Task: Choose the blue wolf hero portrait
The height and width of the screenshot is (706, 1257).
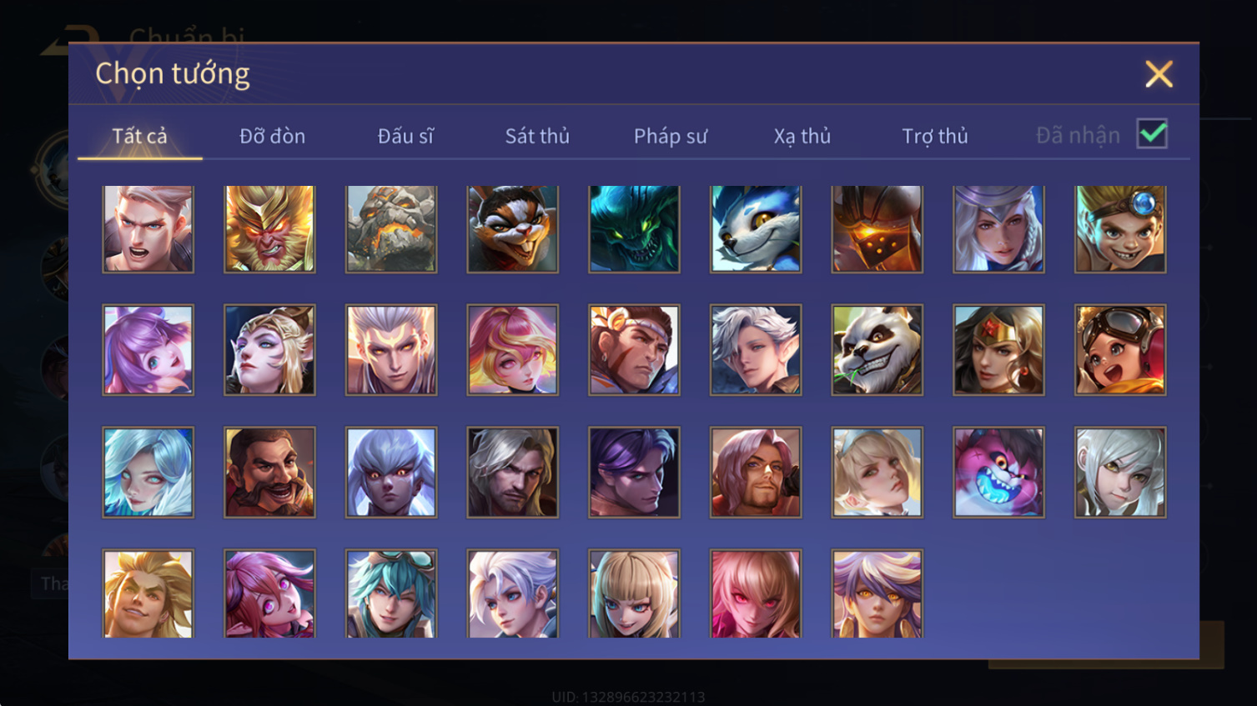Action: click(x=756, y=228)
